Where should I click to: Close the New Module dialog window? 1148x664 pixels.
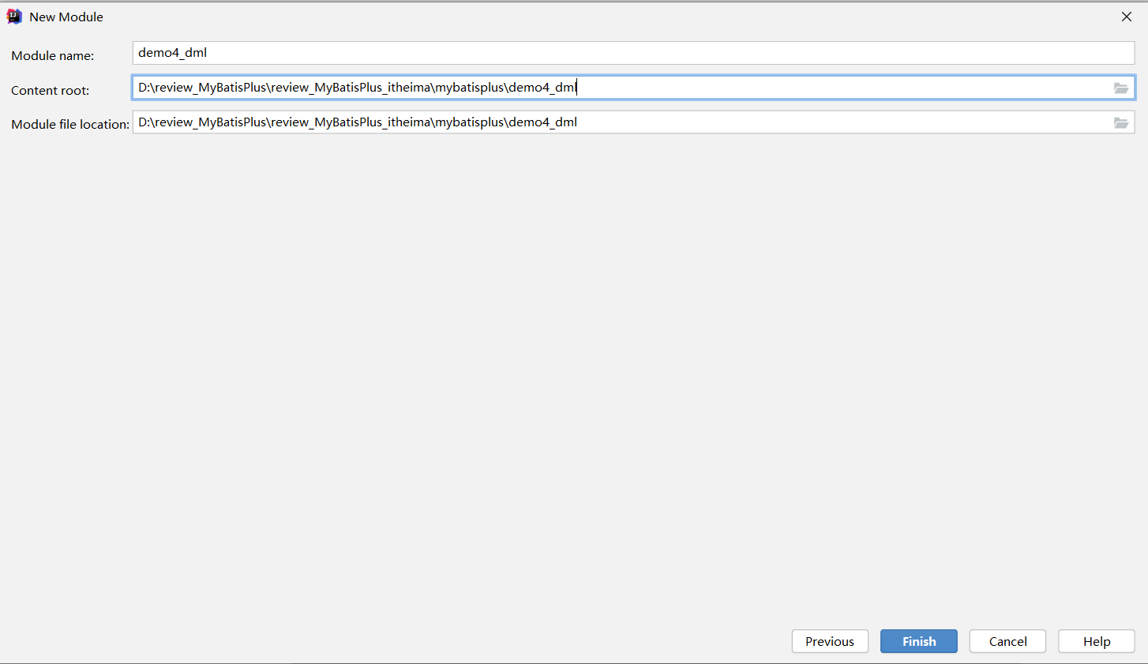pos(1127,17)
